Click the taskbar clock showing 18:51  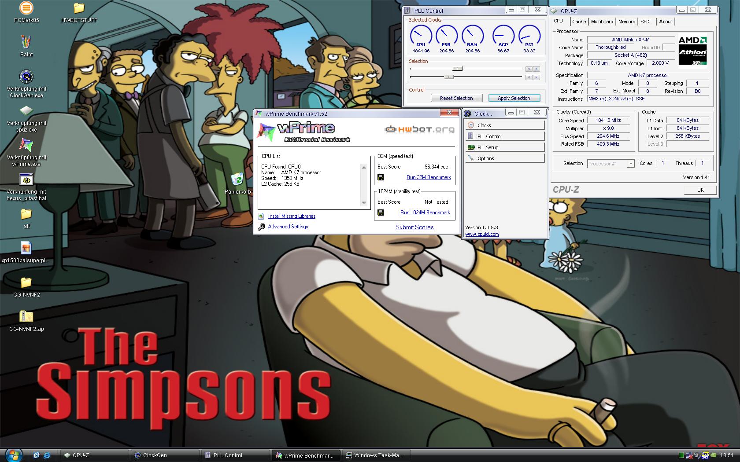tap(727, 455)
